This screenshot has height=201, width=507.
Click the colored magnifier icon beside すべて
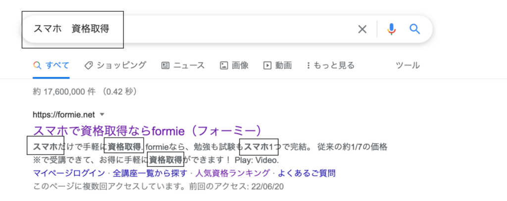pyautogui.click(x=37, y=65)
